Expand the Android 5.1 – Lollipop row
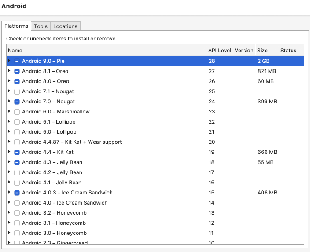Viewport: 310px width, 252px height. (9, 121)
